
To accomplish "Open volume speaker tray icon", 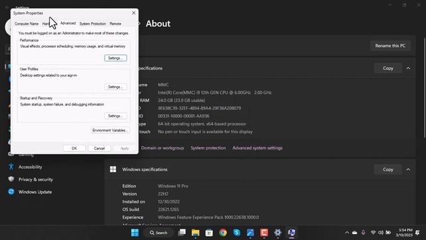I will pos(381,233).
